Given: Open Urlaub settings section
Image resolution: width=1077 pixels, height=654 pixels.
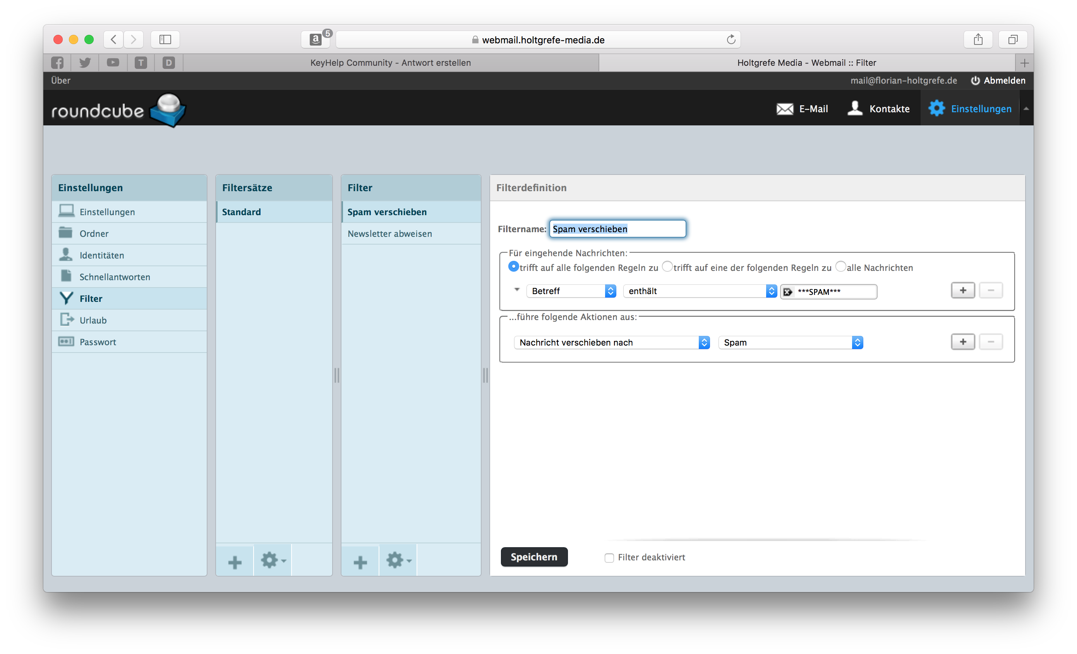Looking at the screenshot, I should pos(93,320).
